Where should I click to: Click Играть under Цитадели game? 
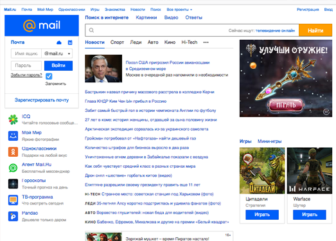[262, 215]
